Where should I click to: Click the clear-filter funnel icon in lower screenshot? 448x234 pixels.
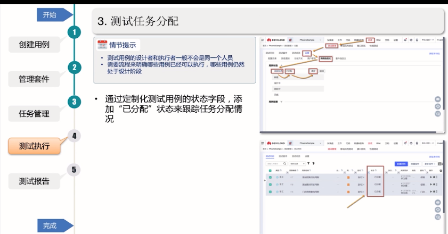(x=313, y=163)
